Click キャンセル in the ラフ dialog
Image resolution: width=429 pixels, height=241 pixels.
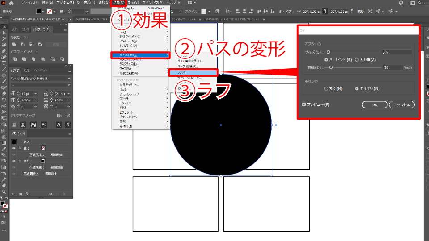coord(402,104)
